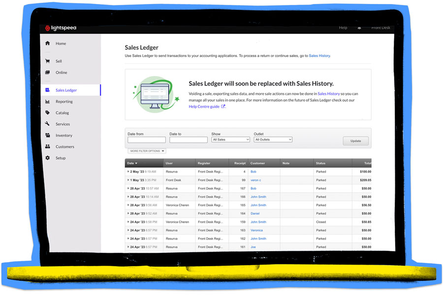Open Online menu item
Image resolution: width=443 pixels, height=296 pixels.
coord(62,72)
